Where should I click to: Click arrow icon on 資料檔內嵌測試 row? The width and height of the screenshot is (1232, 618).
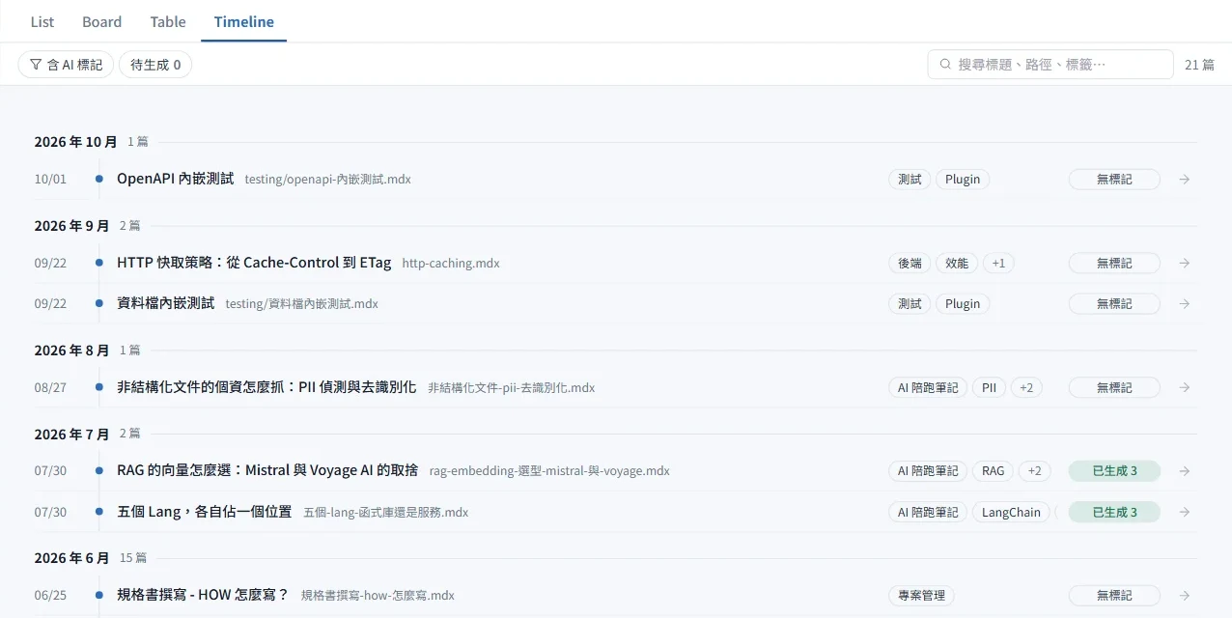(x=1185, y=303)
